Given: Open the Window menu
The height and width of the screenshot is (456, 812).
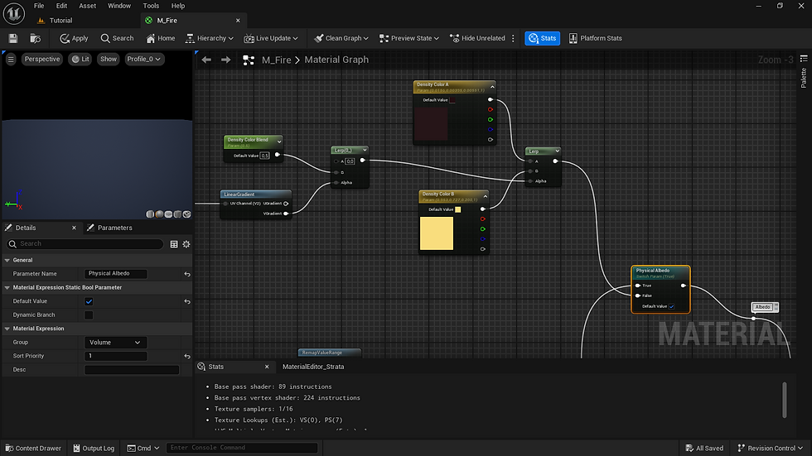Looking at the screenshot, I should coord(119,6).
